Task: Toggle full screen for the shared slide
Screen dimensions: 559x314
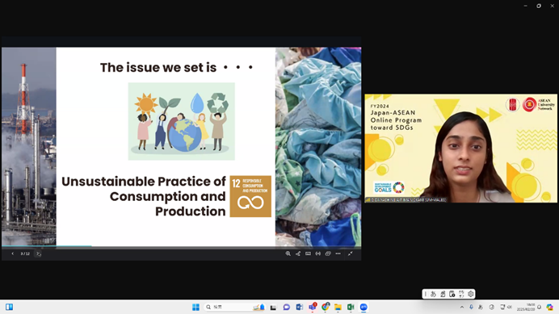Action: coord(351,253)
